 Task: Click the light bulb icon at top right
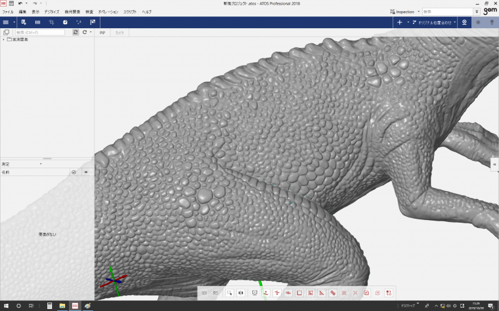(x=490, y=22)
